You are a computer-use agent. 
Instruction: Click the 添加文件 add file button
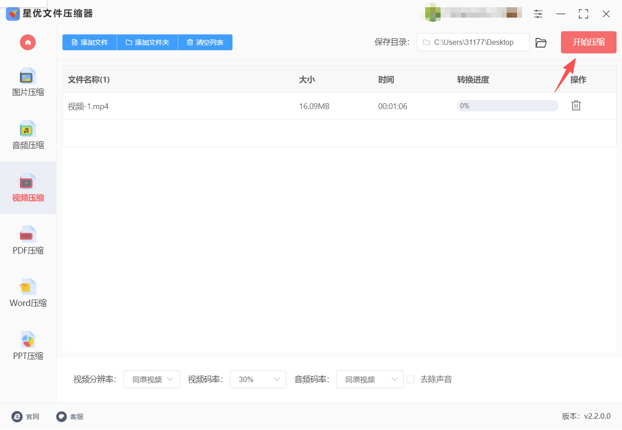click(90, 43)
